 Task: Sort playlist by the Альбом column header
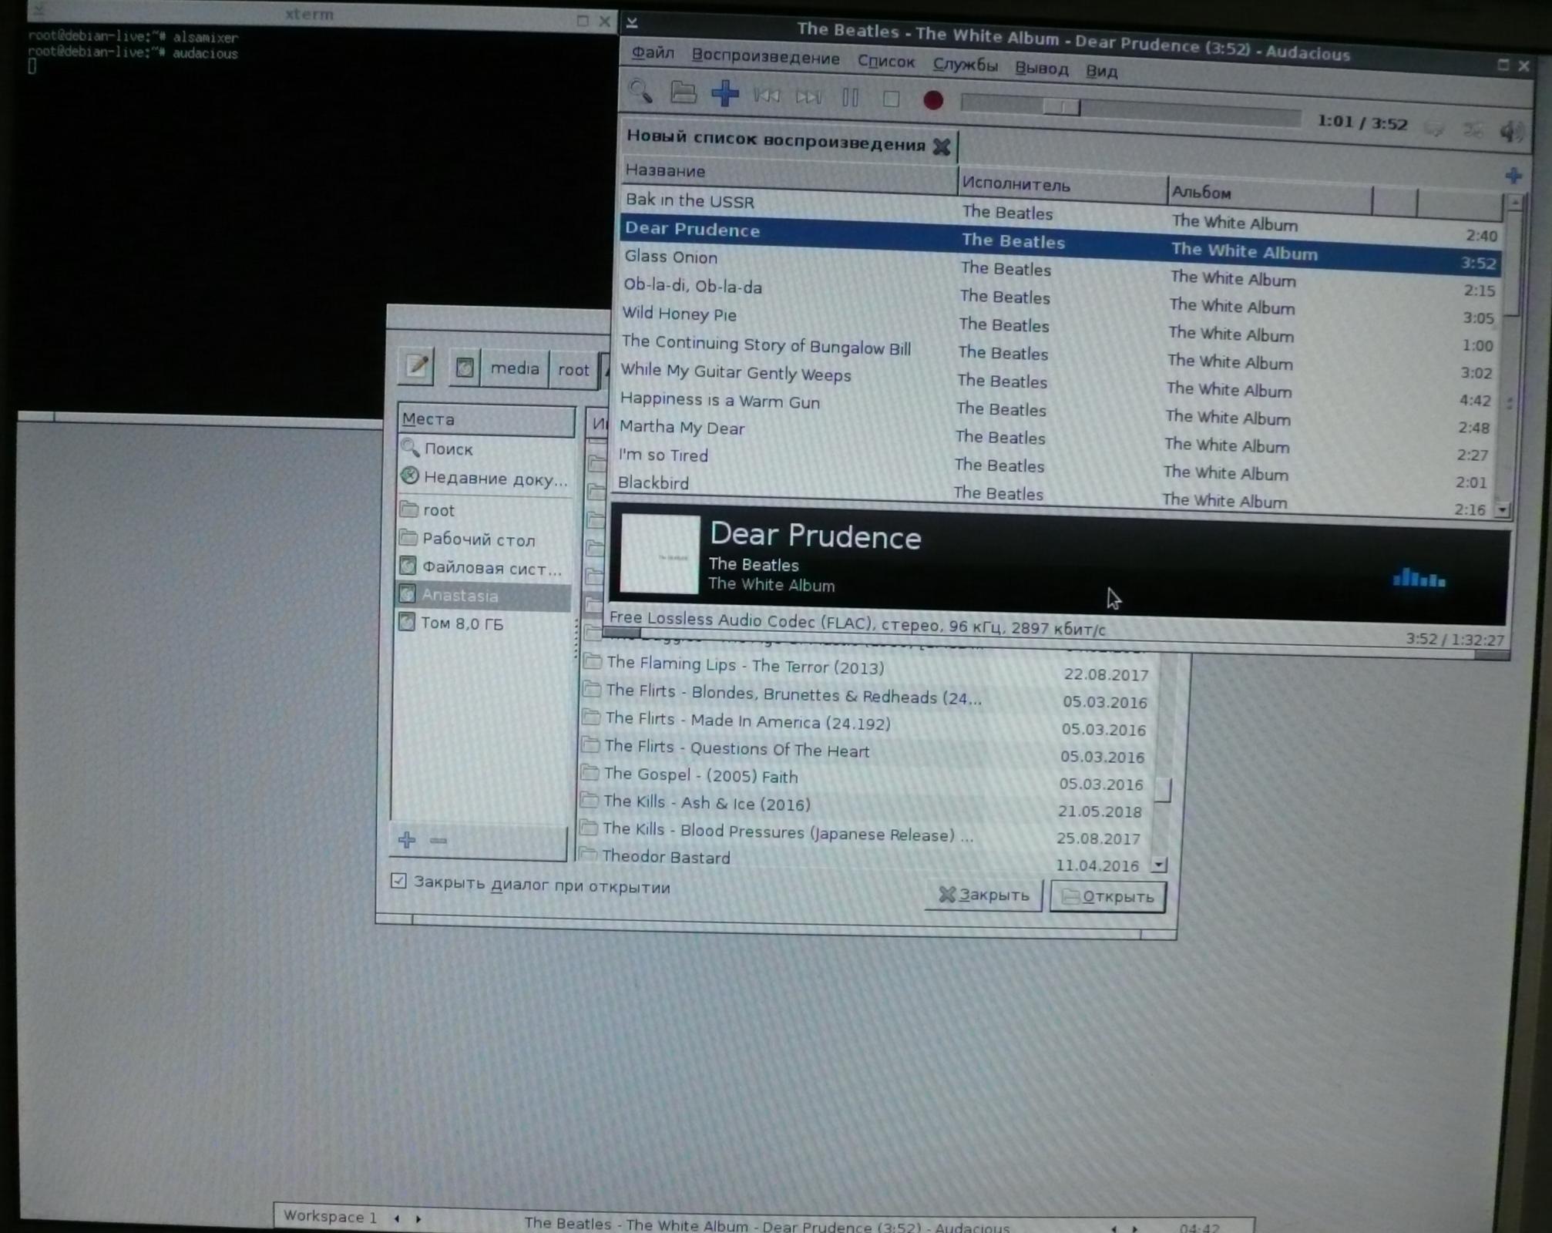1269,194
